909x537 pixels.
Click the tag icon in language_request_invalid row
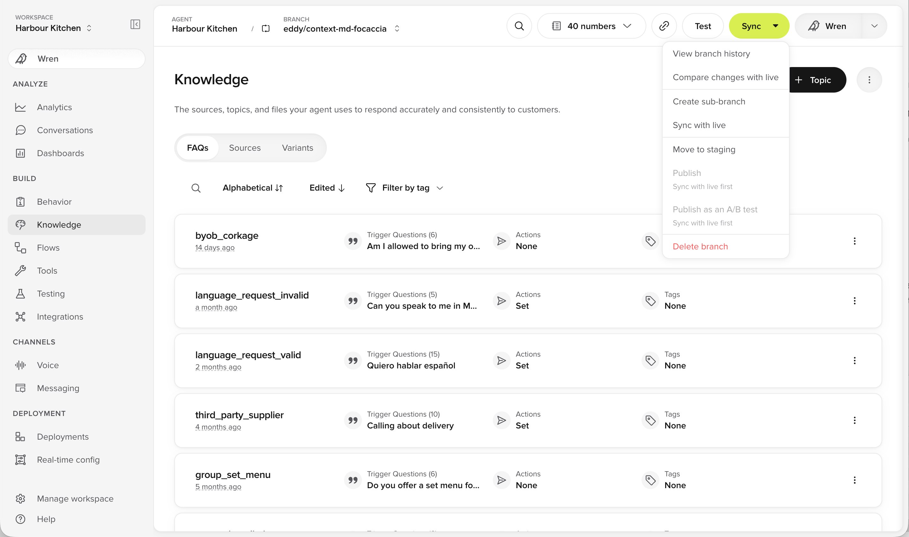[650, 301]
